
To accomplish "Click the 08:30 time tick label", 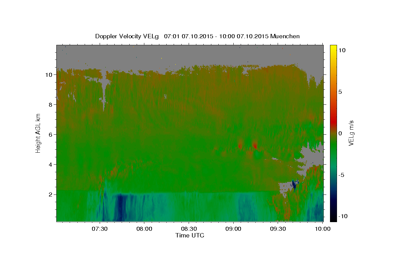I will click(x=189, y=229).
